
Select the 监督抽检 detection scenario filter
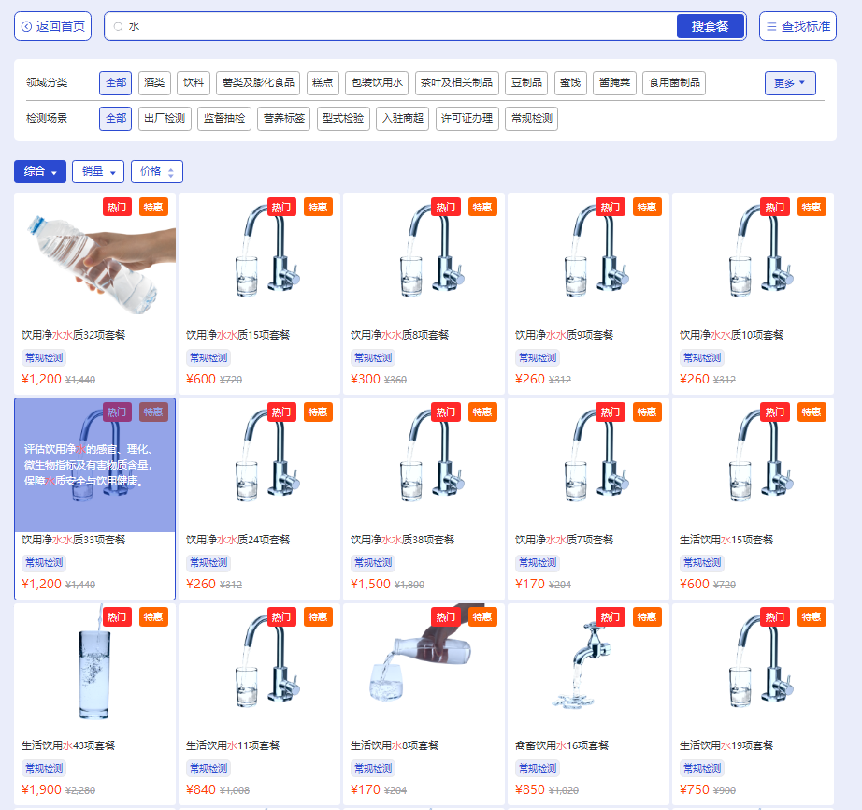pyautogui.click(x=224, y=119)
